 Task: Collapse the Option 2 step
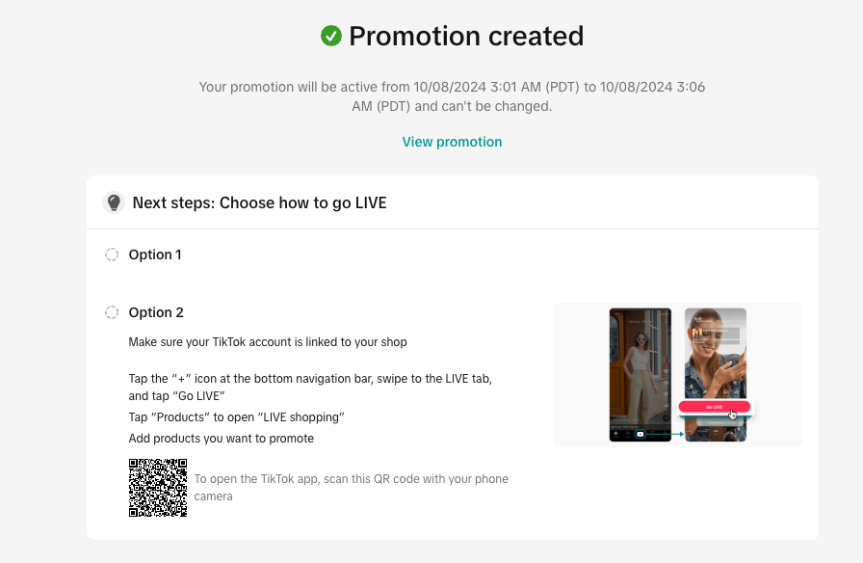click(156, 312)
